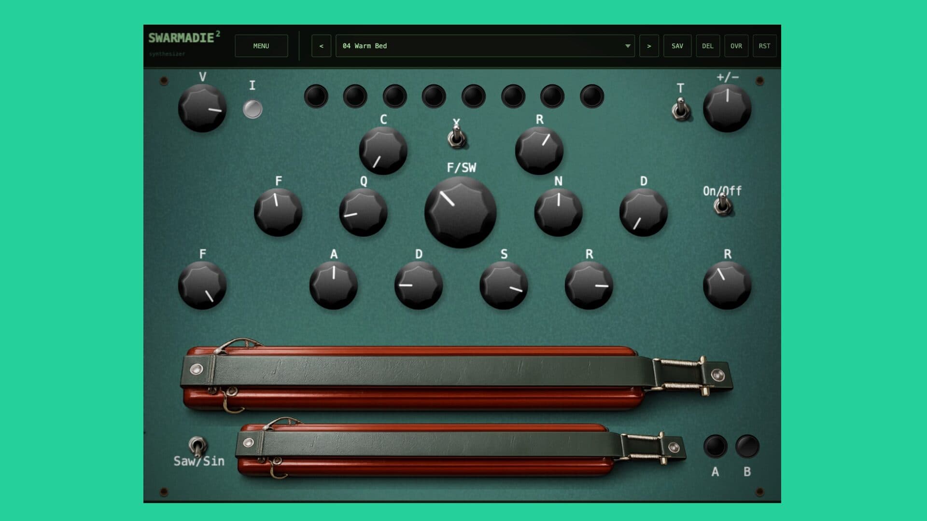This screenshot has width=927, height=521.
Task: Click the R knob below the On/Off switch
Action: point(727,286)
